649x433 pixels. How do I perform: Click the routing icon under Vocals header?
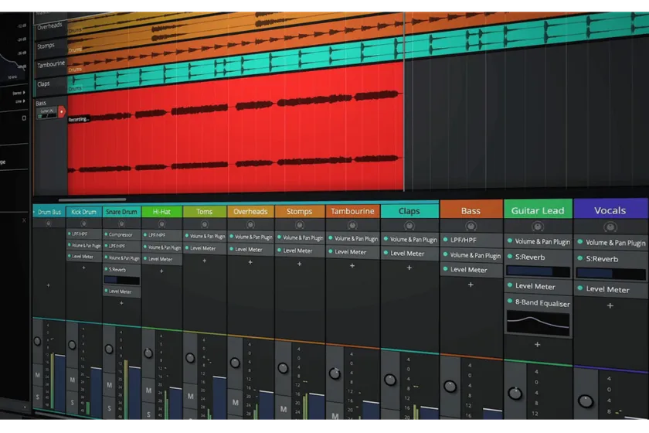(x=610, y=227)
